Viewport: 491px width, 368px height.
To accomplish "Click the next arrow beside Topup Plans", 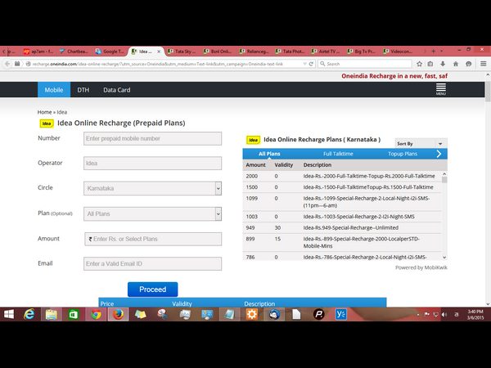I will pos(439,154).
